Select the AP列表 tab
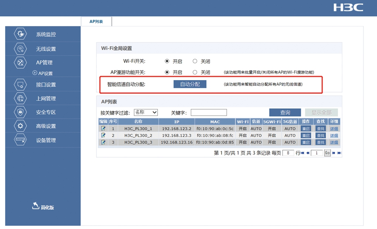Screen dimensions: 377x229 (x=96, y=22)
